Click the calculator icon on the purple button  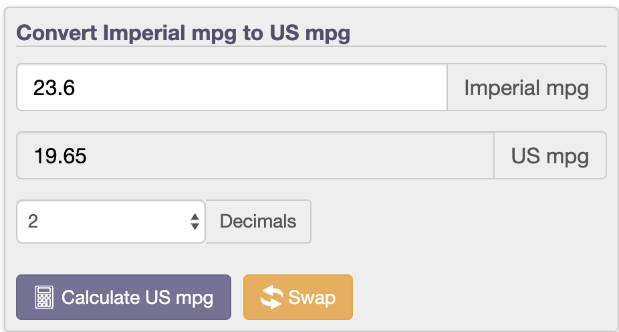tap(44, 297)
